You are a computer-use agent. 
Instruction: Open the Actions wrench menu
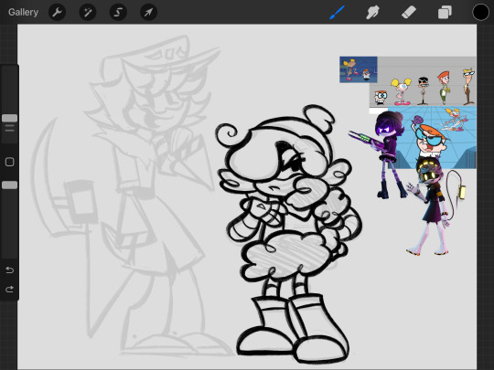(57, 12)
